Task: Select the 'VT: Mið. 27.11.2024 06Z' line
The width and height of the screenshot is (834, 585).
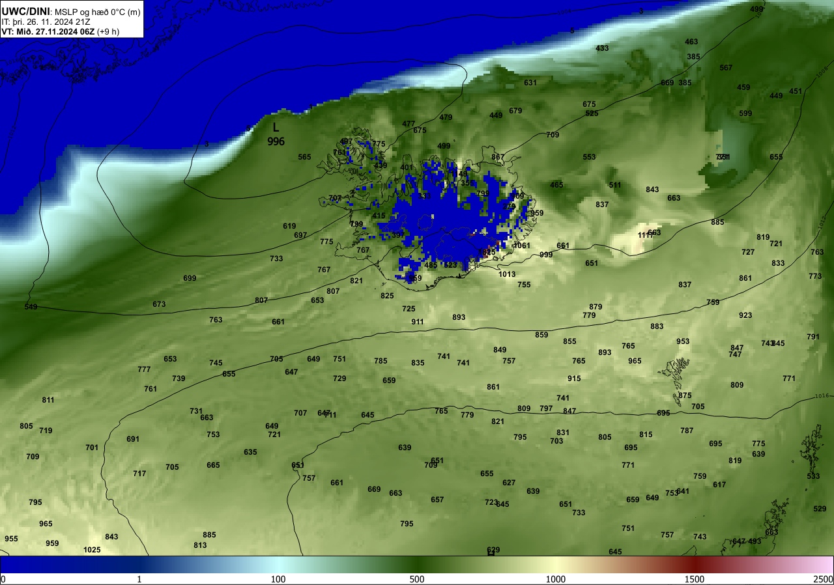Action: click(x=48, y=31)
